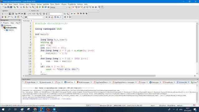The width and height of the screenshot is (199, 112).
Task: Click the Save all files icon
Action: 11,7
